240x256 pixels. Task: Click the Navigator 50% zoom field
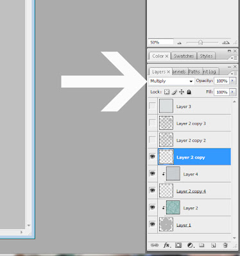(x=161, y=42)
